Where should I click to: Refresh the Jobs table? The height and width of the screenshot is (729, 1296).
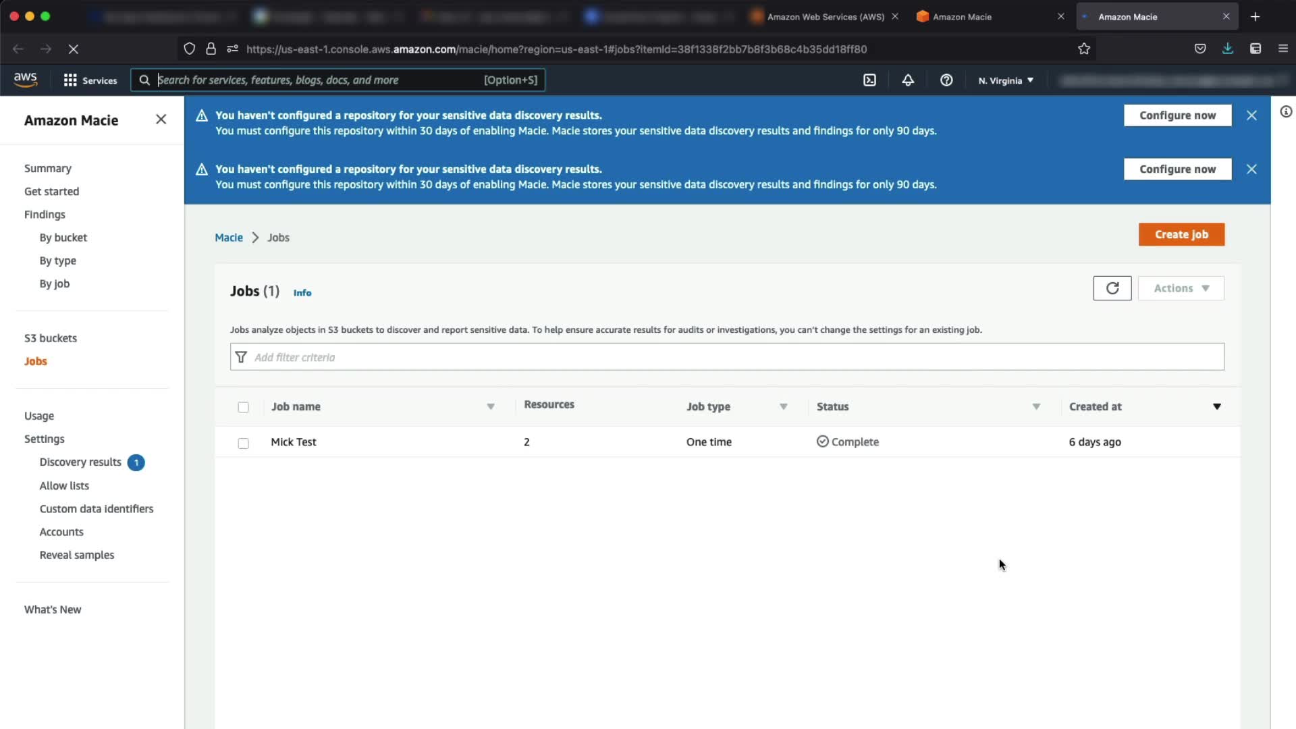point(1112,288)
